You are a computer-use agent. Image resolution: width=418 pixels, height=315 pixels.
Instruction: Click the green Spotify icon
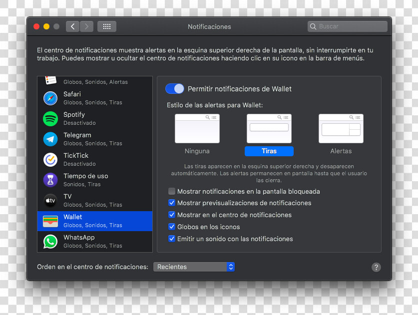pyautogui.click(x=50, y=119)
